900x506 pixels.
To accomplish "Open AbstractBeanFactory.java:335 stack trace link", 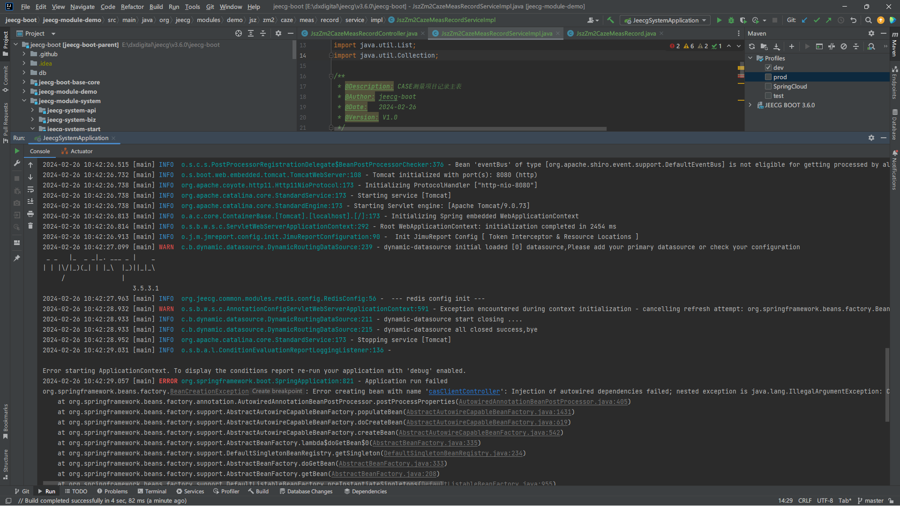I will [425, 443].
